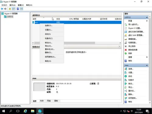Viewport: 152px width, 114px height.
Task: Sort by the 分配的内存 column header
Action: pyautogui.click(x=90, y=19)
